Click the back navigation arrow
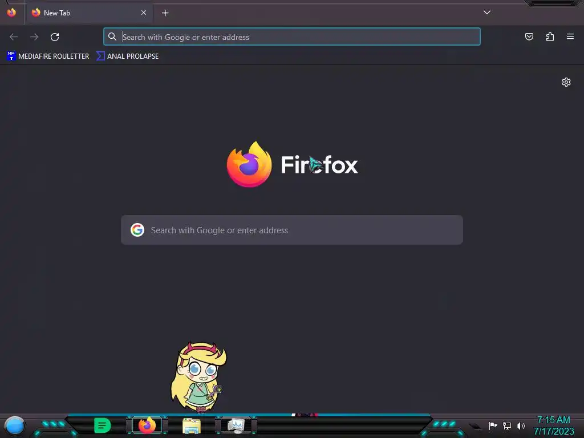Viewport: 584px width, 438px height. pos(14,37)
